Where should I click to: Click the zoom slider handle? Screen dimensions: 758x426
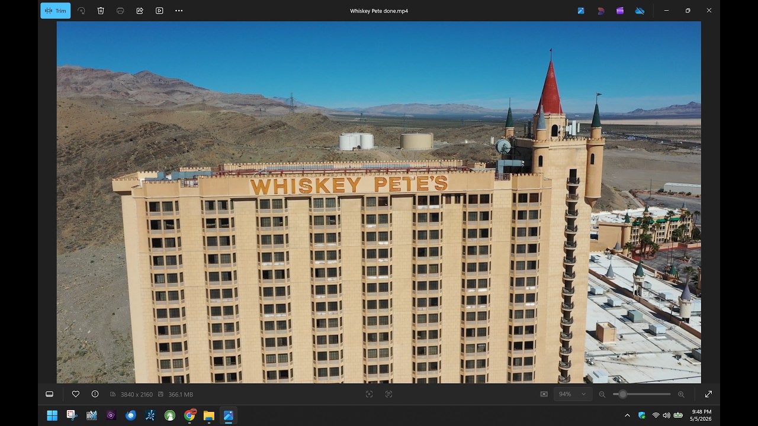pyautogui.click(x=622, y=394)
